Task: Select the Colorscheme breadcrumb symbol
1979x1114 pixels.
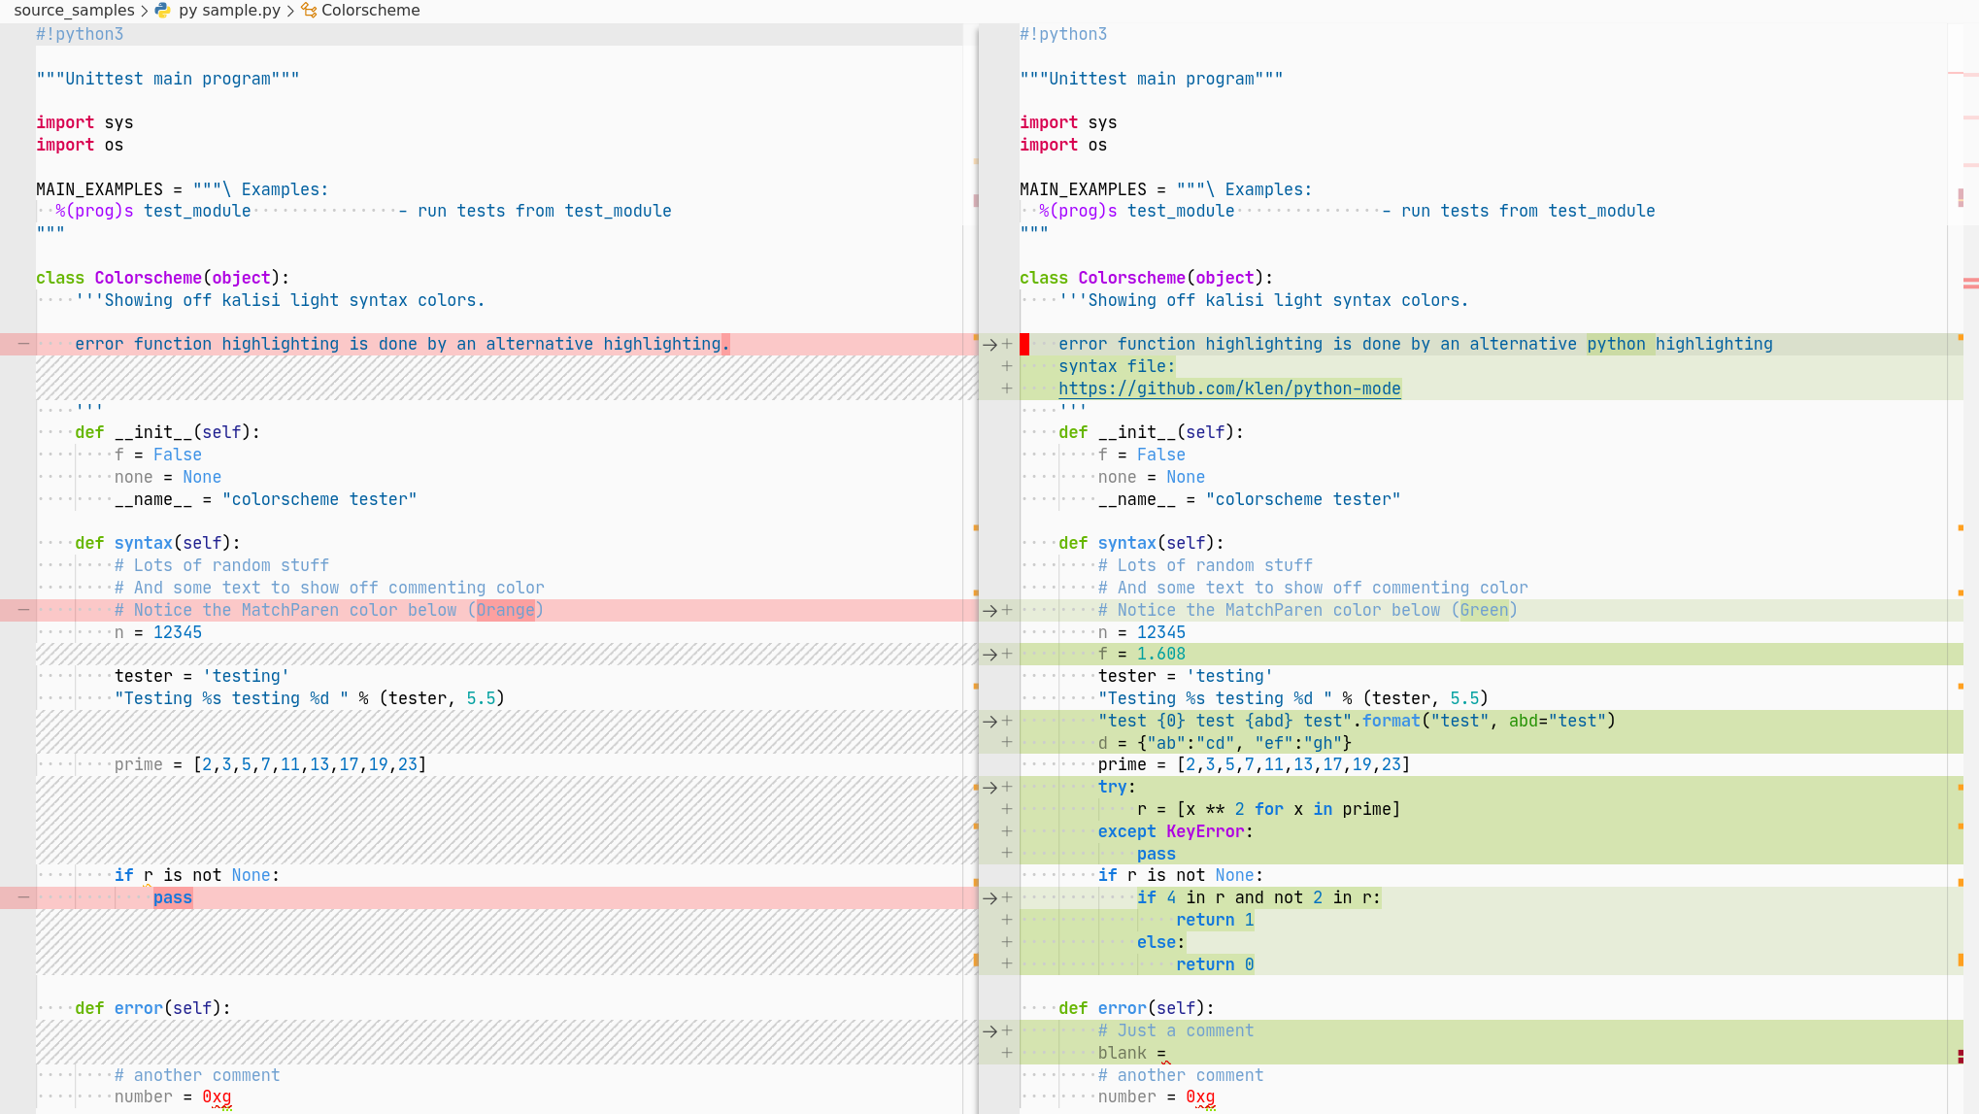Action: point(370,11)
